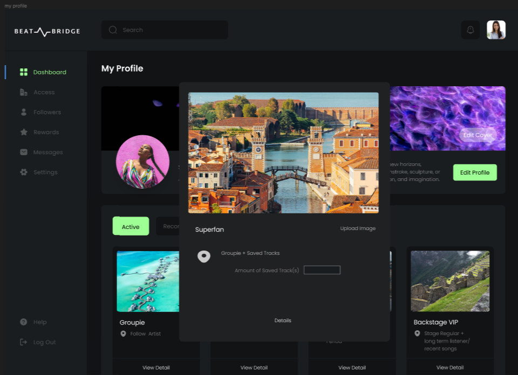518x375 pixels.
Task: Click Log Out text in sidebar
Action: point(44,342)
